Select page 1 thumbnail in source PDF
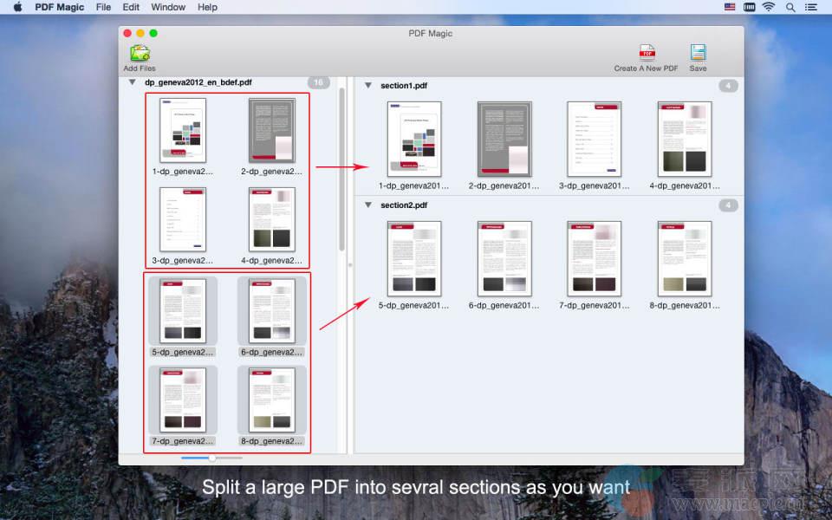 [x=183, y=130]
